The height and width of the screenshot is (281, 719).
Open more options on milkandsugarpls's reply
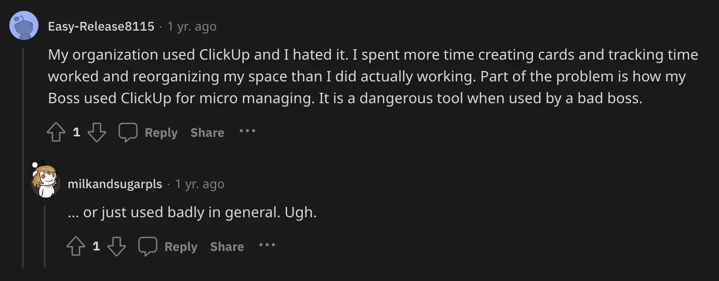click(267, 245)
